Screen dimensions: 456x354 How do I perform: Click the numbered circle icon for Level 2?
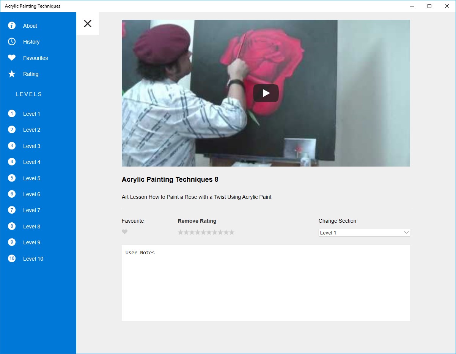12,129
